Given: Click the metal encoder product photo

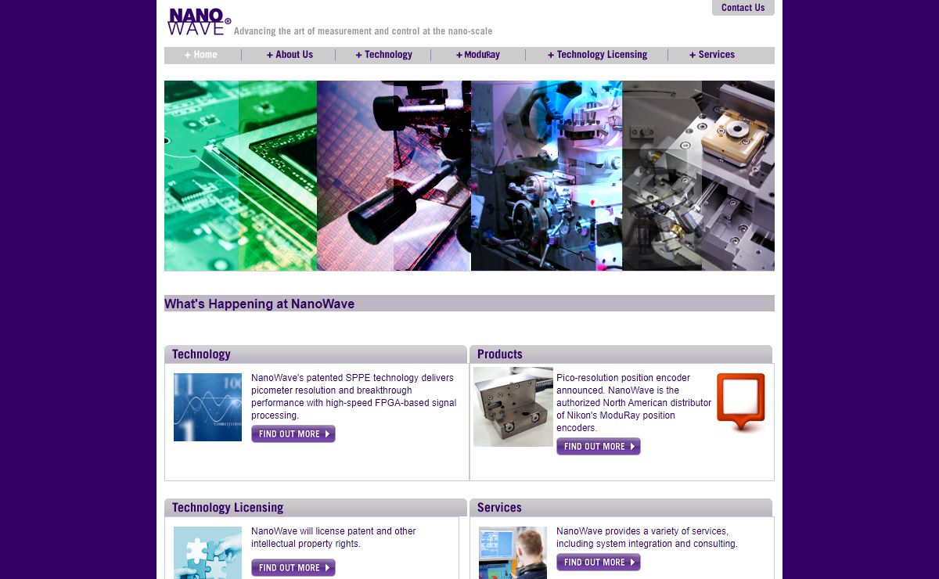Looking at the screenshot, I should [513, 407].
